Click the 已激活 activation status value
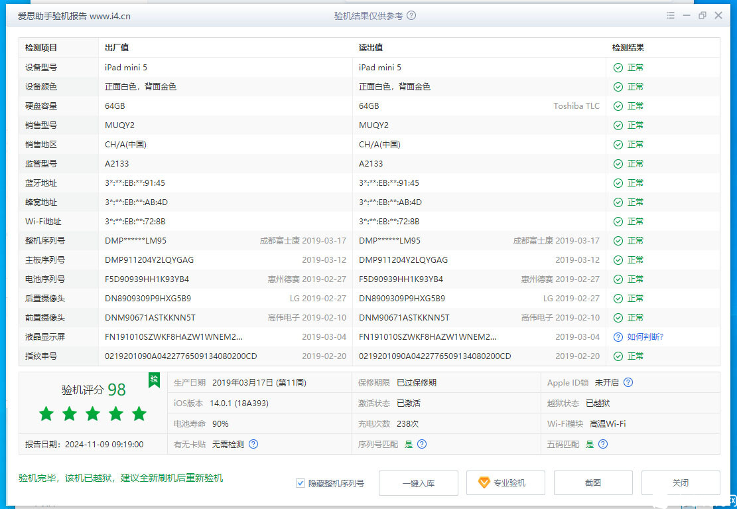The height and width of the screenshot is (509, 737). [x=409, y=403]
